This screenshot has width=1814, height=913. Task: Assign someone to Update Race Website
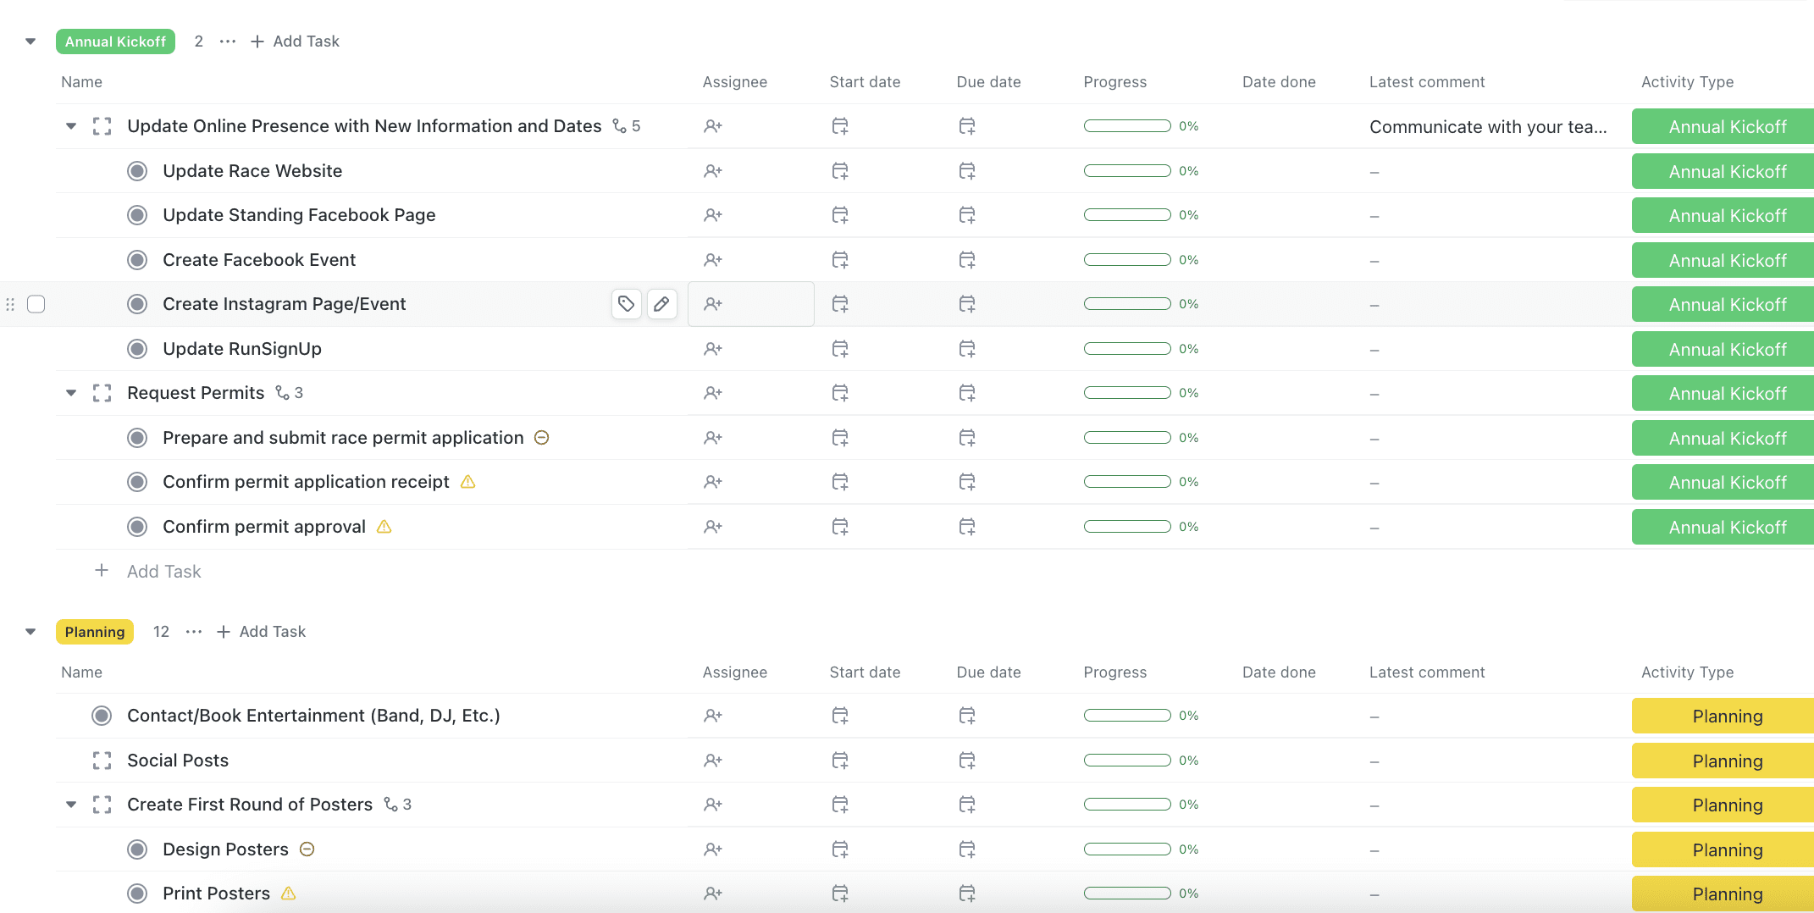click(712, 170)
